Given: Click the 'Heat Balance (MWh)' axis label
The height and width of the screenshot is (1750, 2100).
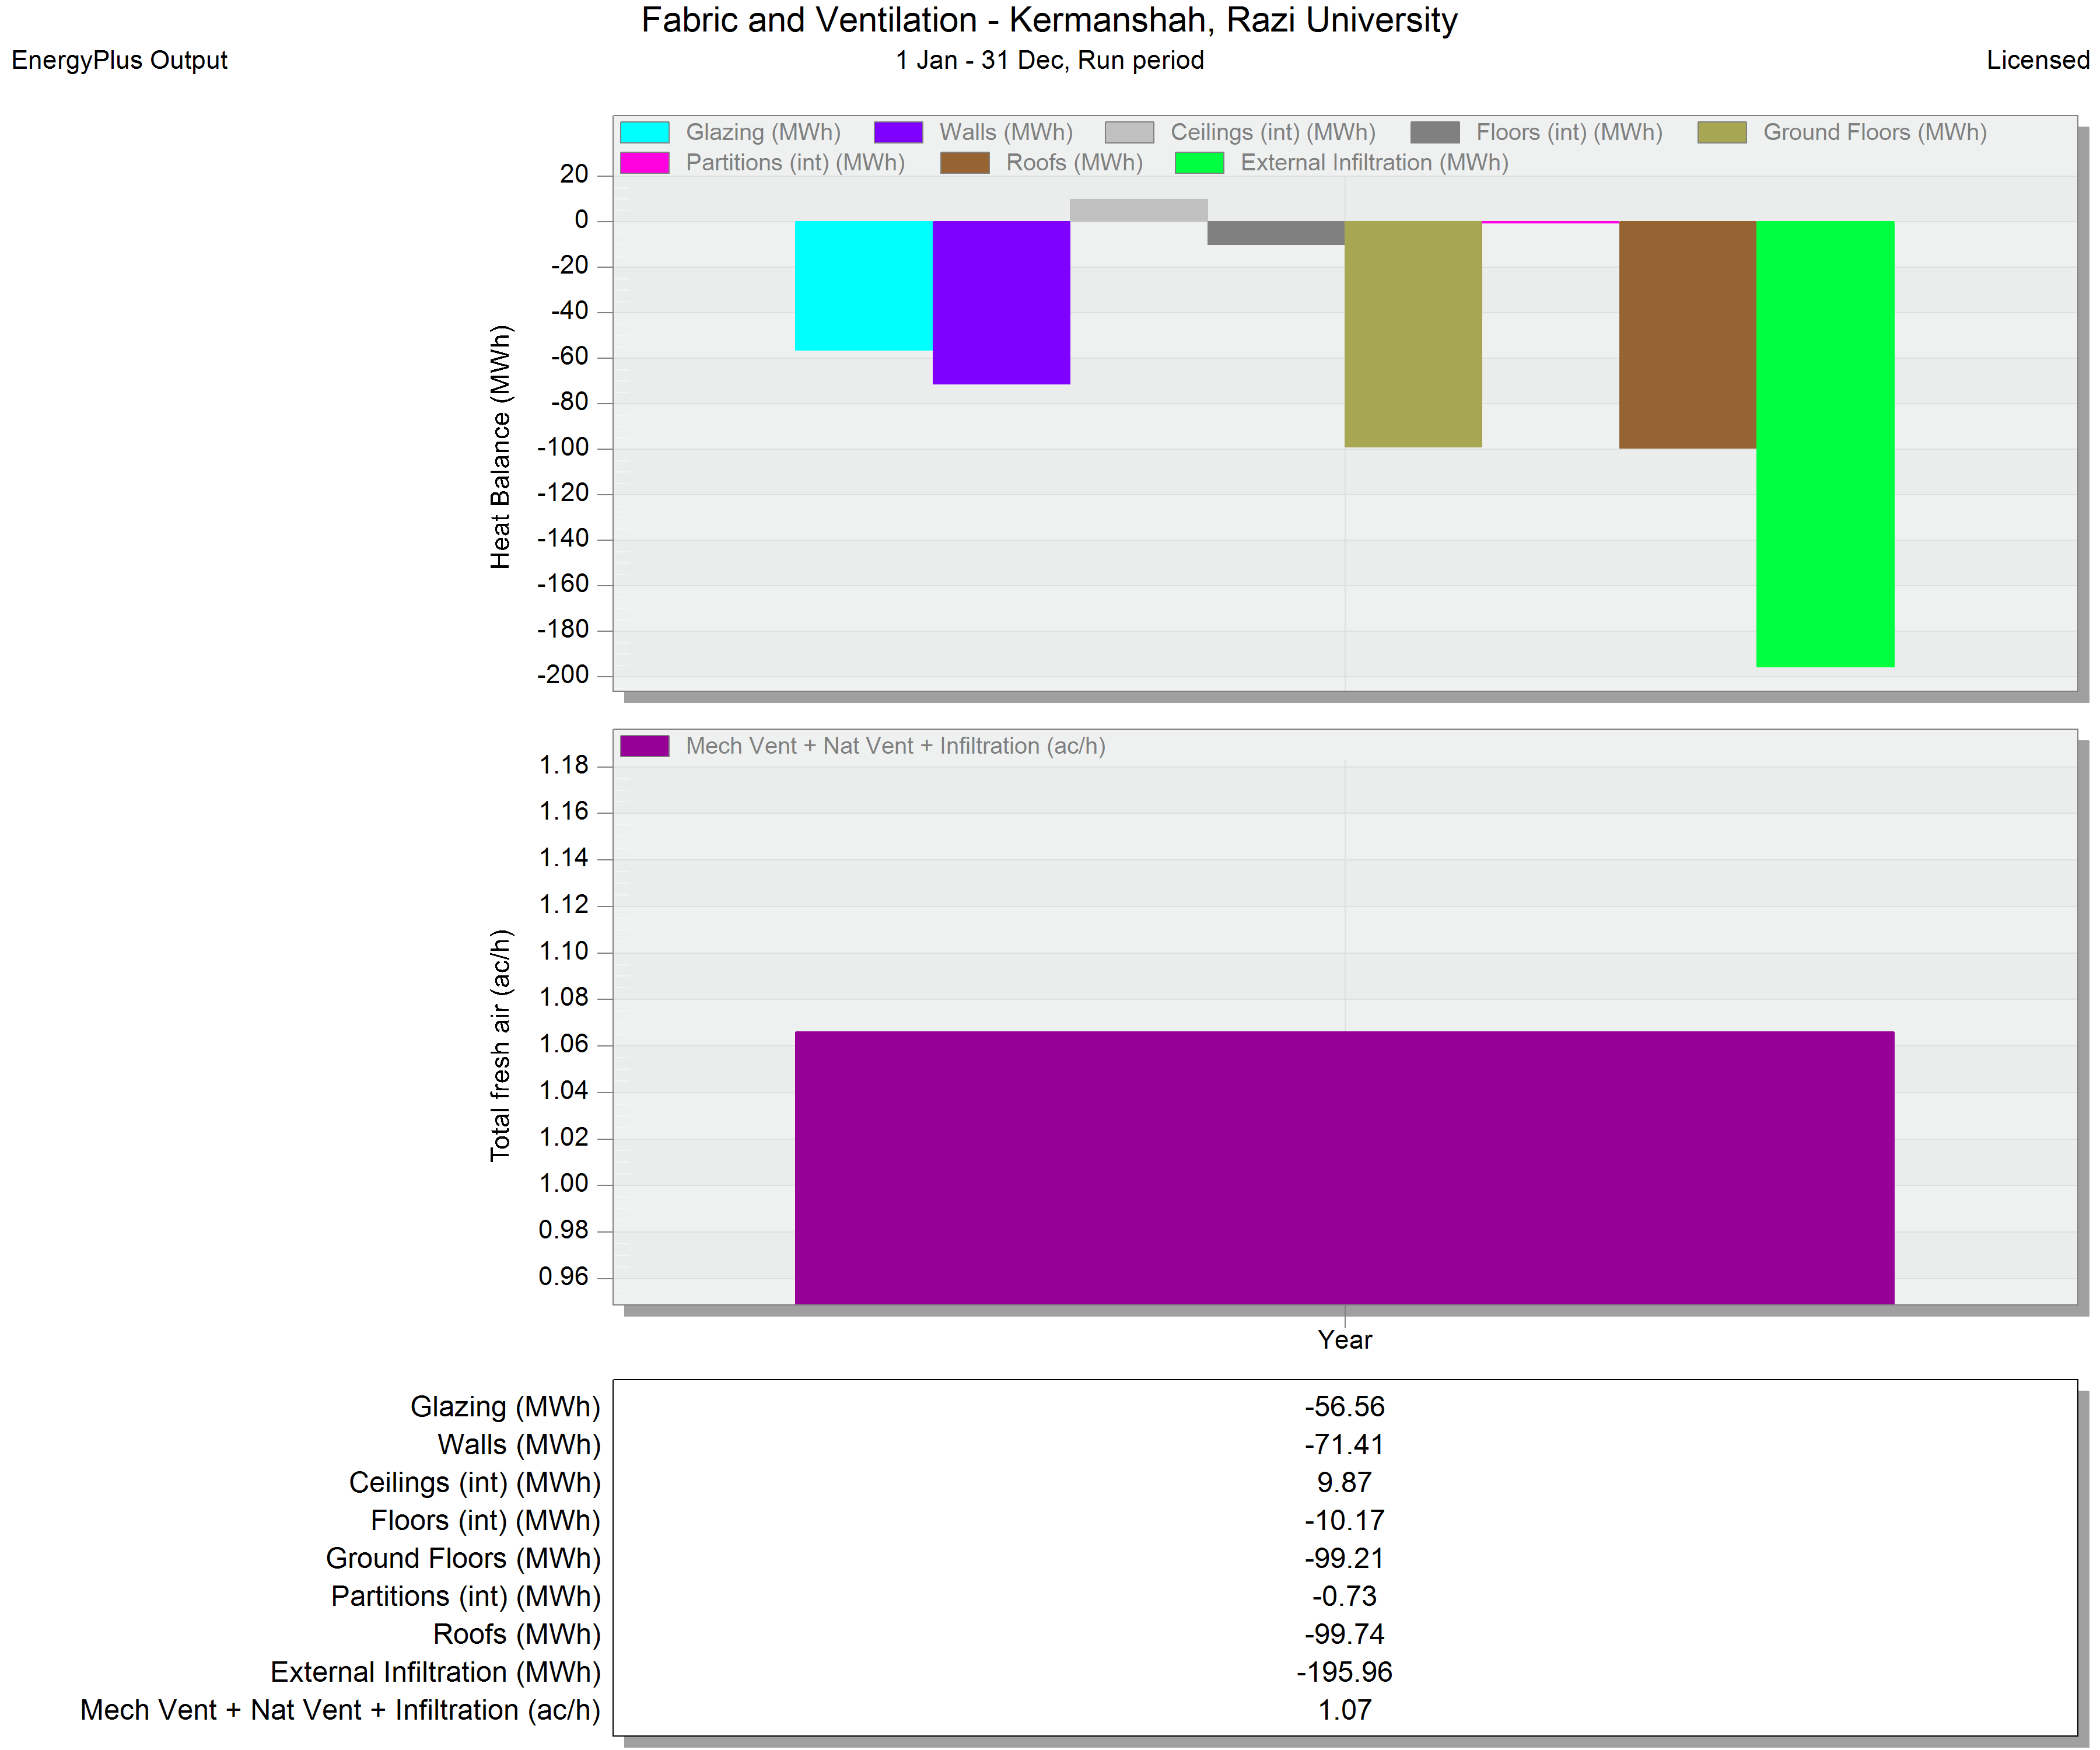Looking at the screenshot, I should tap(500, 447).
